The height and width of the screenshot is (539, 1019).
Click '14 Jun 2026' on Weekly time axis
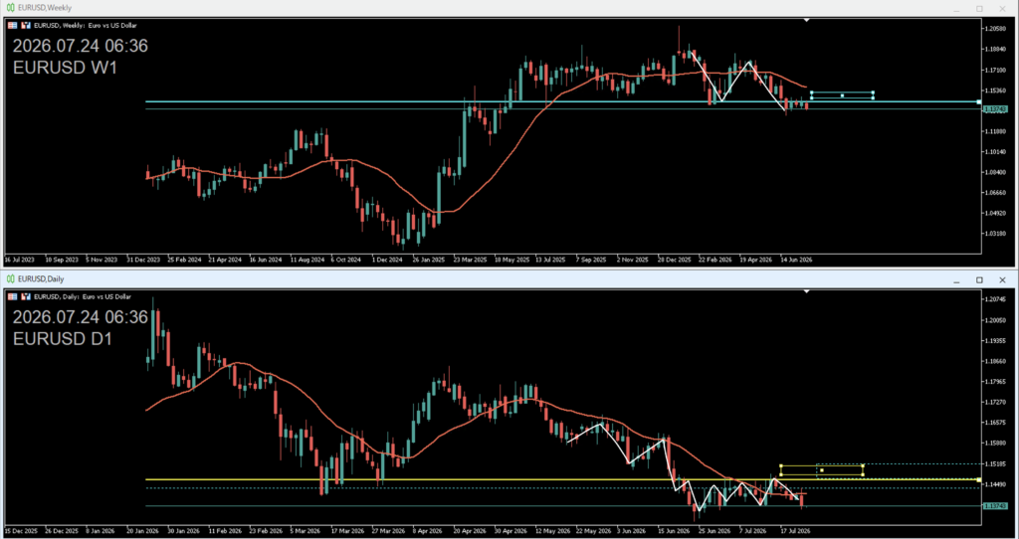[x=796, y=260]
